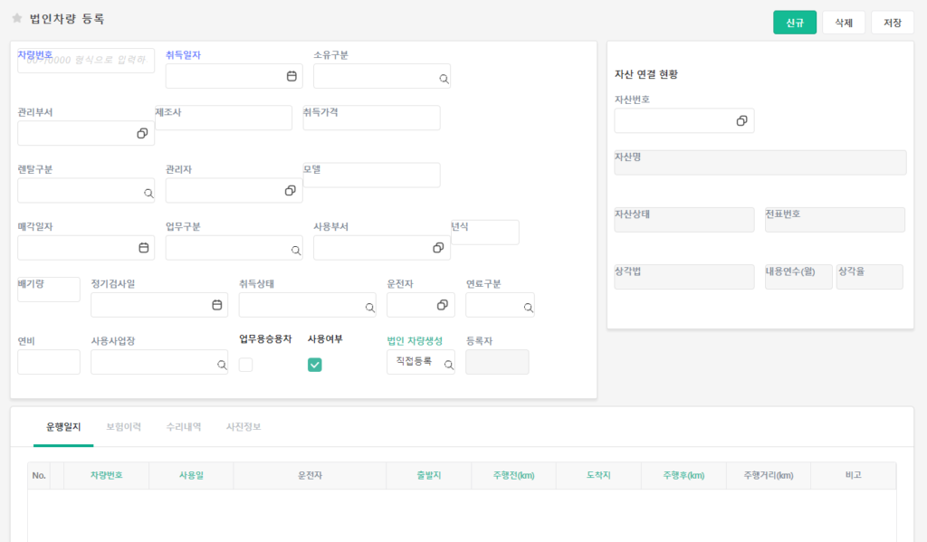Click the favorite star next to 법인차량 등록

click(16, 18)
